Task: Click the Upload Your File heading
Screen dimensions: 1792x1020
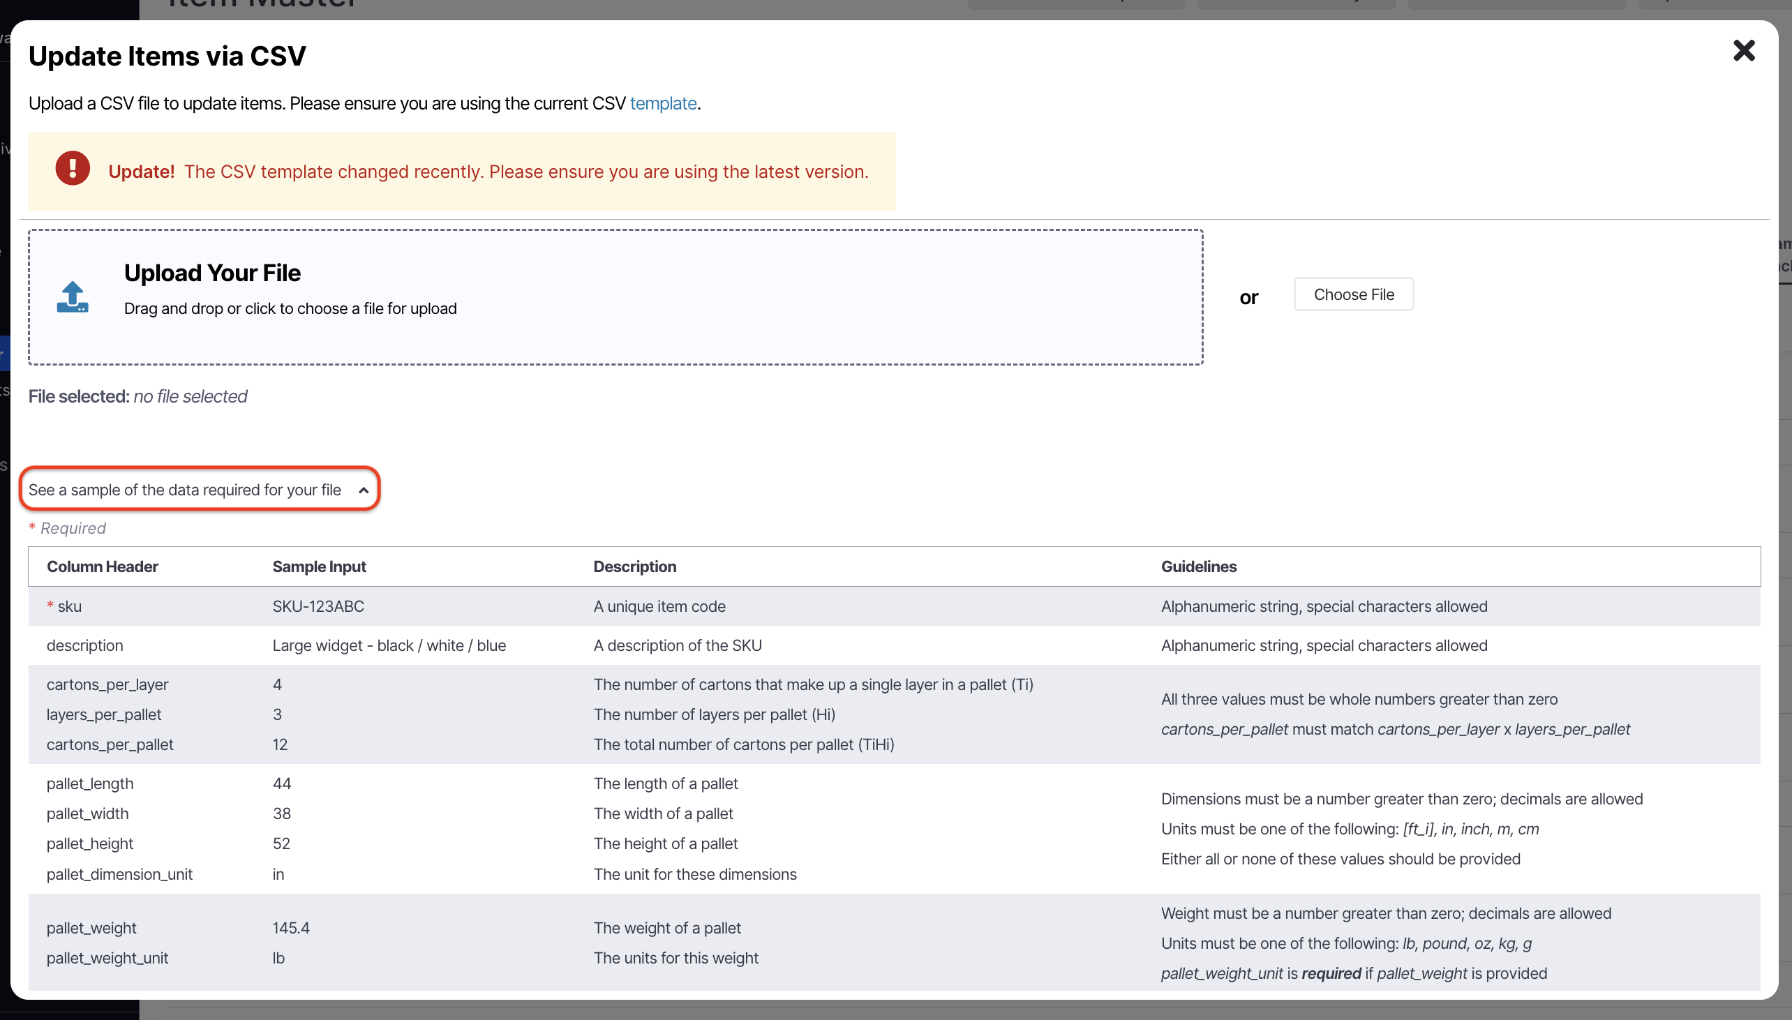Action: pos(212,273)
